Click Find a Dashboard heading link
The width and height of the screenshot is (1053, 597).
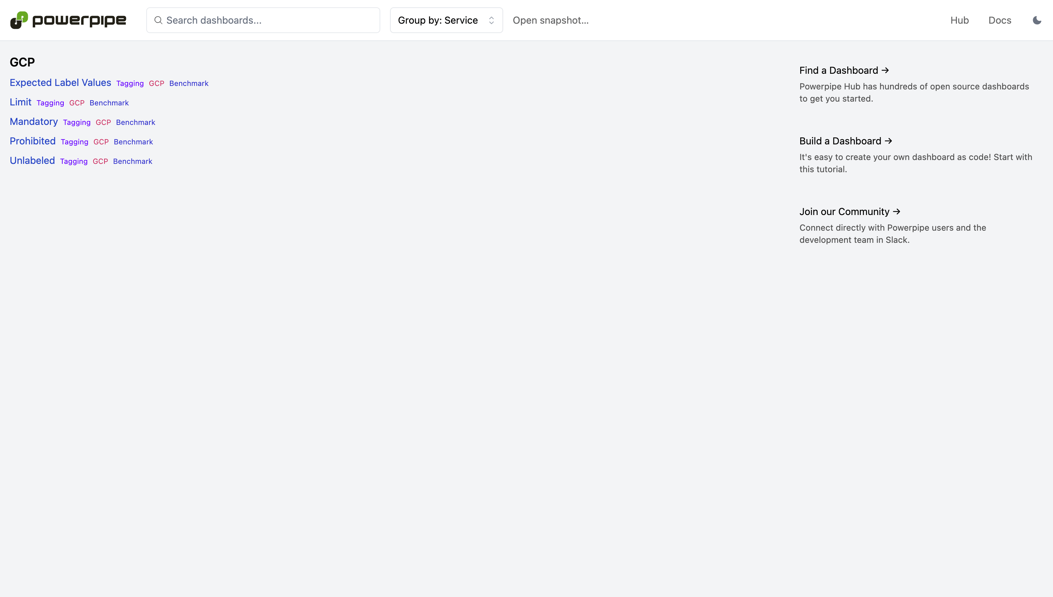pos(838,70)
